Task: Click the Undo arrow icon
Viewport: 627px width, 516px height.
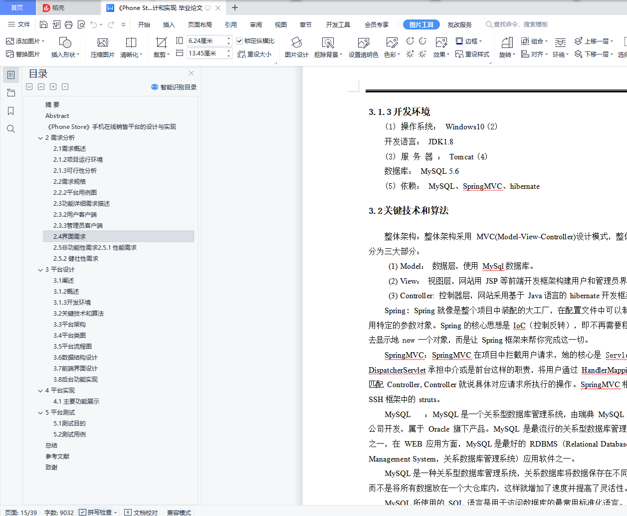Action: [93, 24]
